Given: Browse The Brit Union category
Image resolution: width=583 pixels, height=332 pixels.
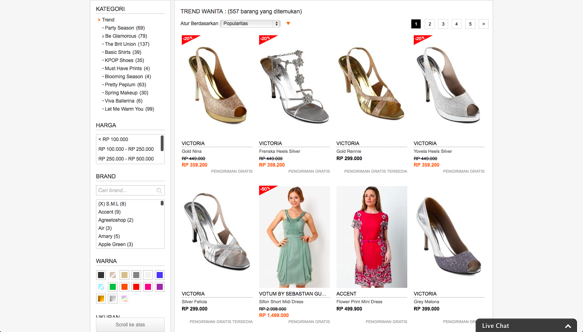Looking at the screenshot, I should click(127, 44).
